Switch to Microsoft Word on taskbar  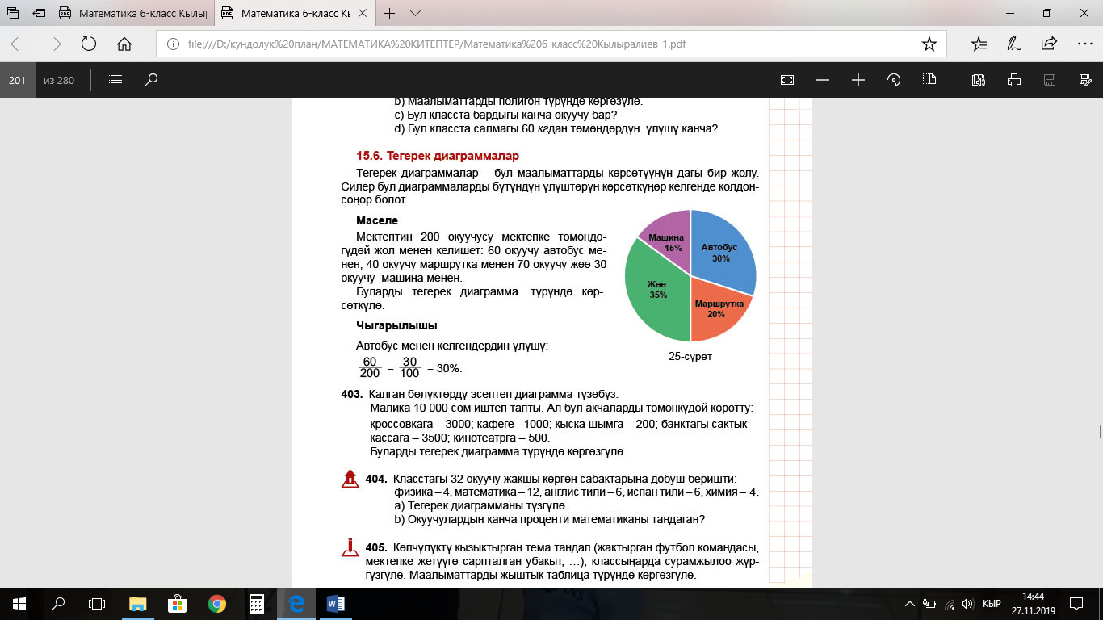tap(335, 603)
